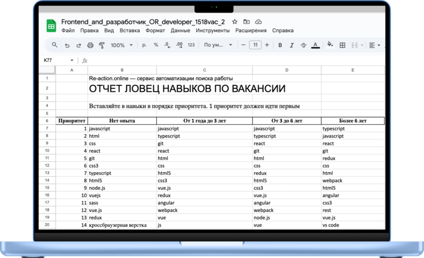Format as currency (р.)
The height and width of the screenshot is (258, 424).
coord(144,45)
